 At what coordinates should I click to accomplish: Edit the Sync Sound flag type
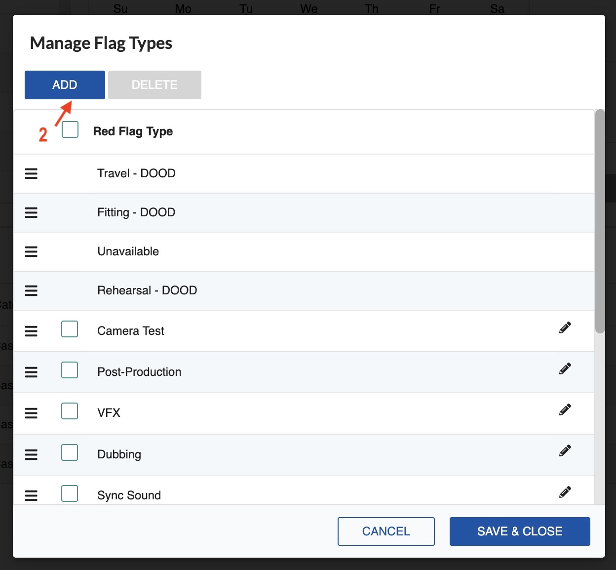click(x=565, y=492)
